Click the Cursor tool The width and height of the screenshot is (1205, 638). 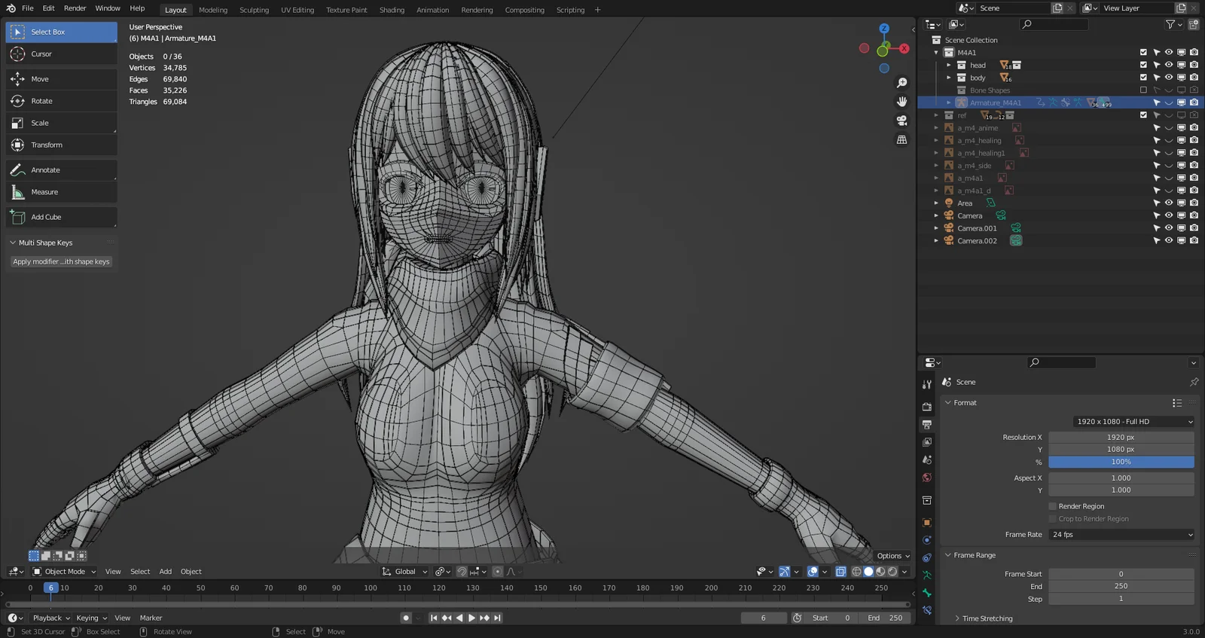(x=41, y=54)
